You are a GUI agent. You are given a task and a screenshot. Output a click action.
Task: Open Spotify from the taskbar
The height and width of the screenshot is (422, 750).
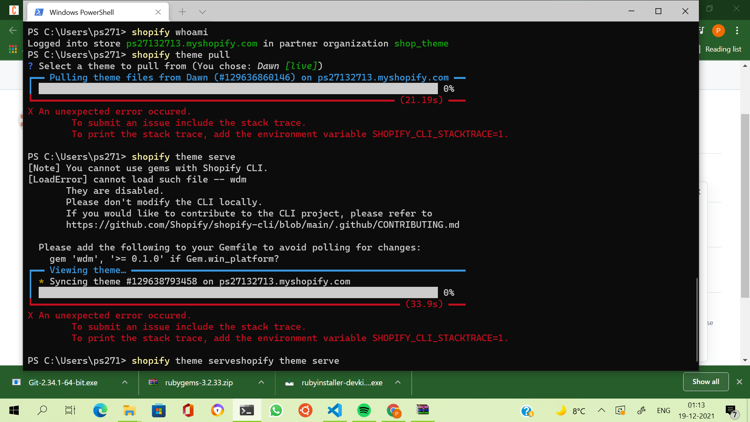tap(364, 410)
